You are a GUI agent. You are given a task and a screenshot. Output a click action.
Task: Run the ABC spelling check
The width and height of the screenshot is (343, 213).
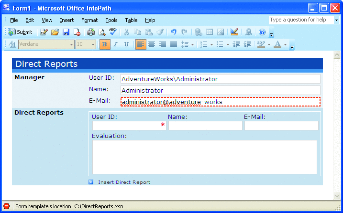(112, 32)
